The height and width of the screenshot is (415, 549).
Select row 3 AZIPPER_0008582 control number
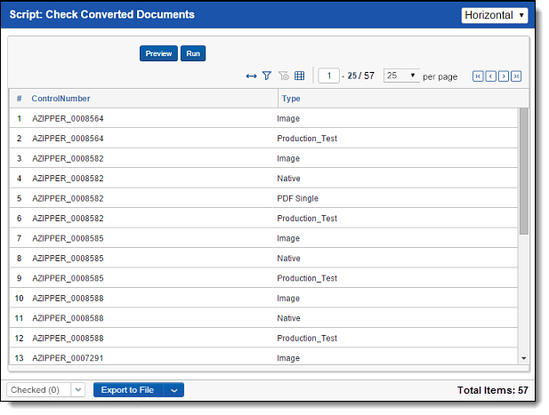(68, 158)
